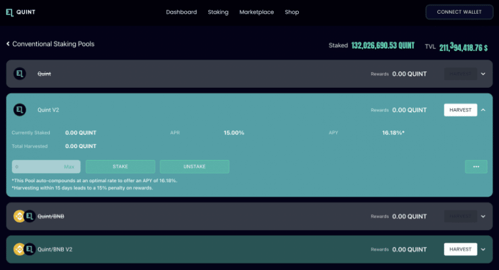Click the Quint pool token icon
The width and height of the screenshot is (499, 270).
pos(20,74)
